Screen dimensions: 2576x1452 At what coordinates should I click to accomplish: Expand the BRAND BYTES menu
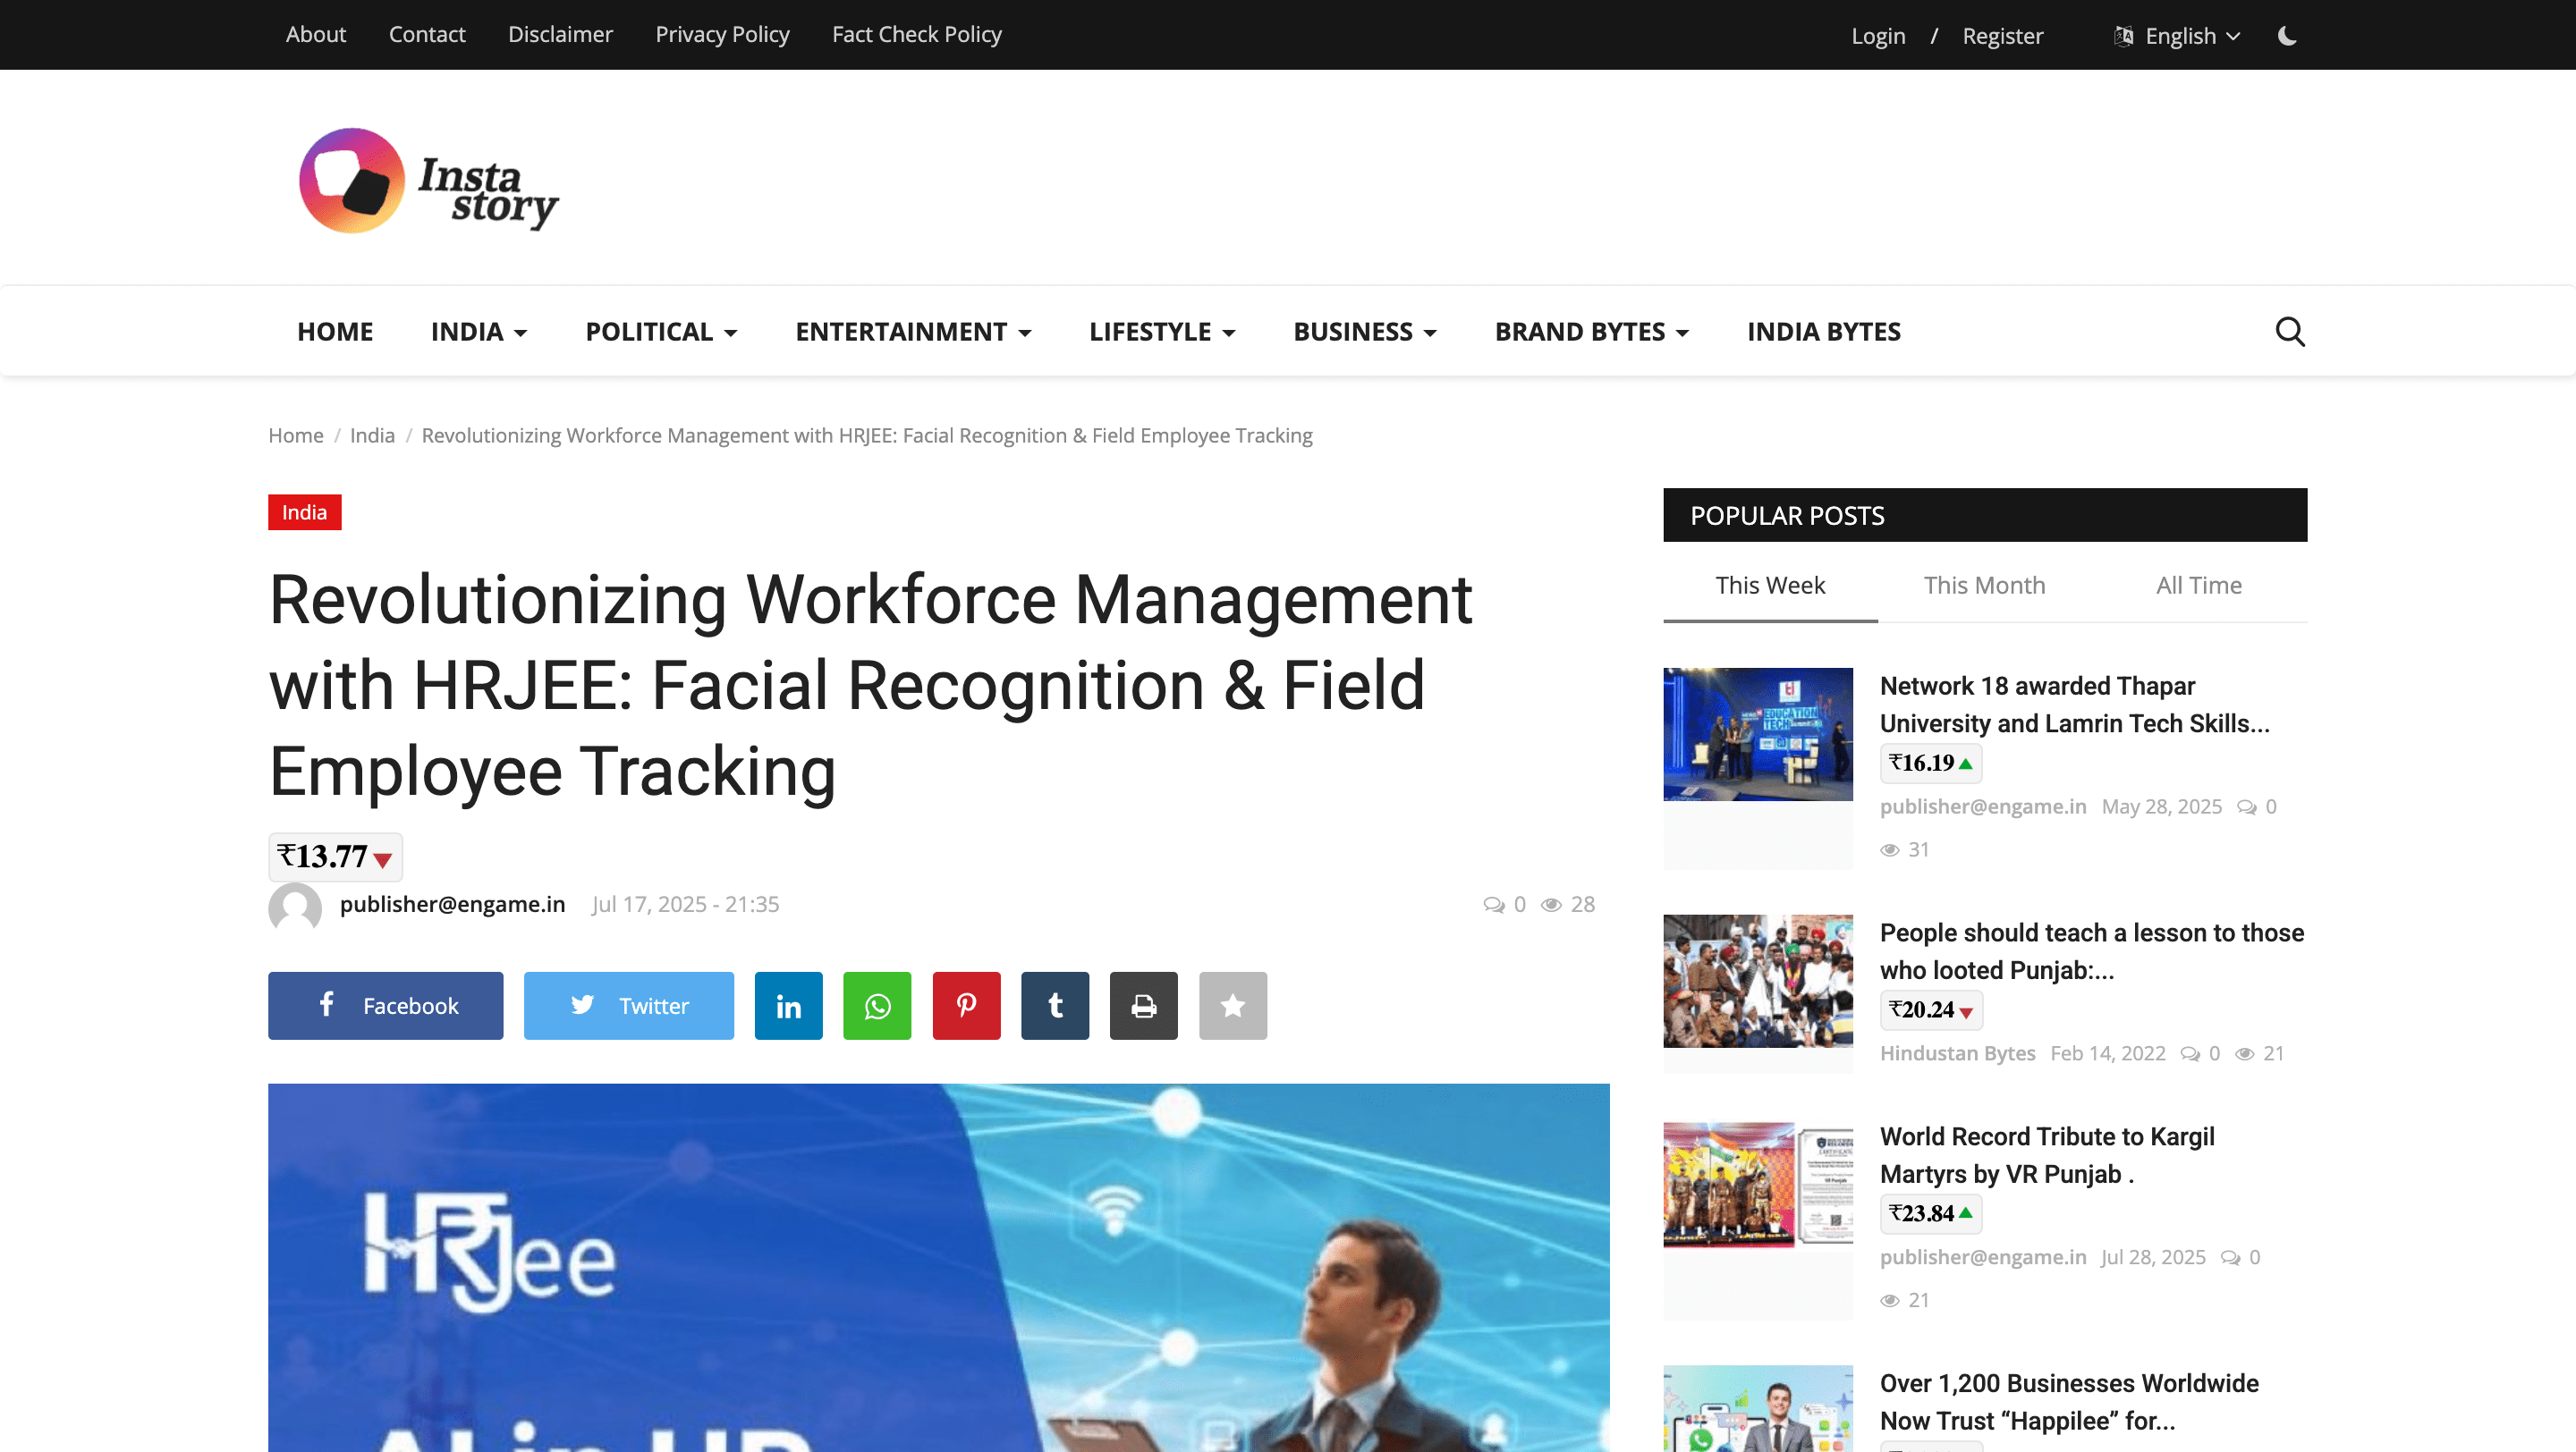pyautogui.click(x=1591, y=332)
